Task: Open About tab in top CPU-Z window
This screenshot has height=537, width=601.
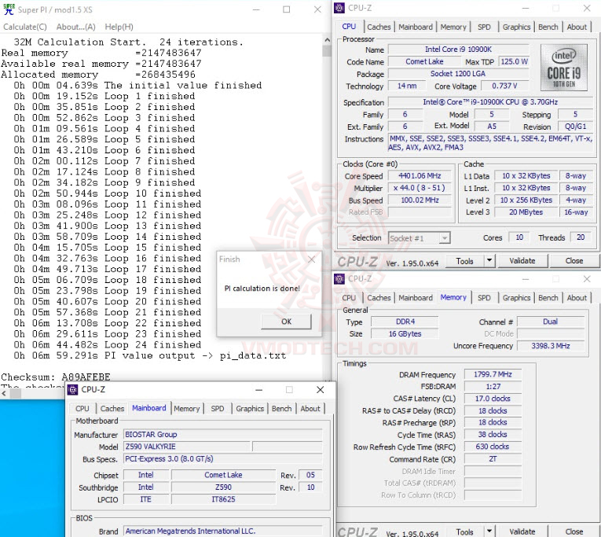Action: (x=577, y=27)
